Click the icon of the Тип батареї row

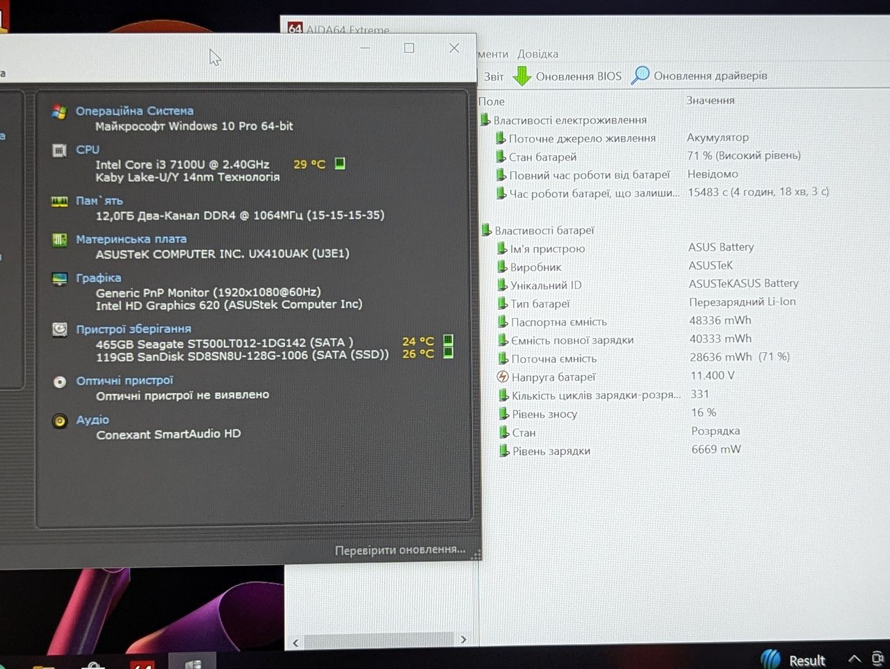pos(503,303)
